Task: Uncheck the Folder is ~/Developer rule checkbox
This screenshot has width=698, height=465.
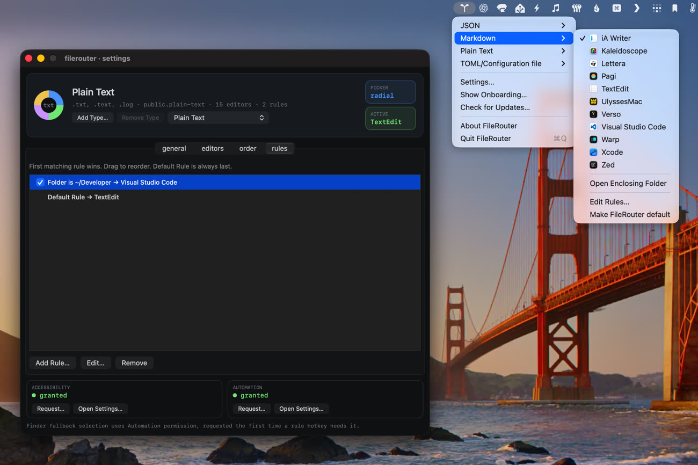Action: point(40,183)
